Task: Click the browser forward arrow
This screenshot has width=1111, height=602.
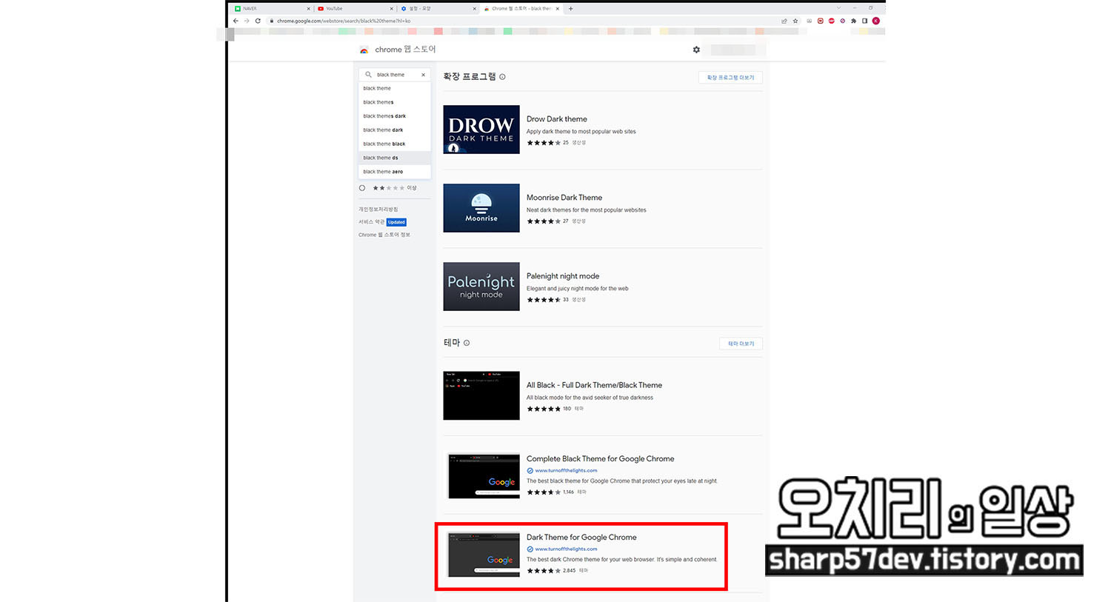Action: pos(247,21)
